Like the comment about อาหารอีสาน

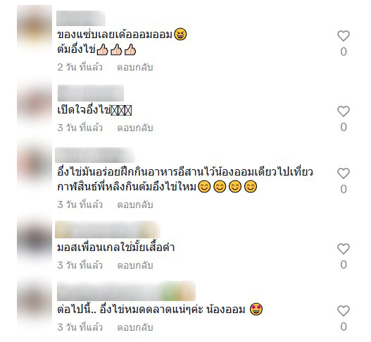(x=344, y=173)
